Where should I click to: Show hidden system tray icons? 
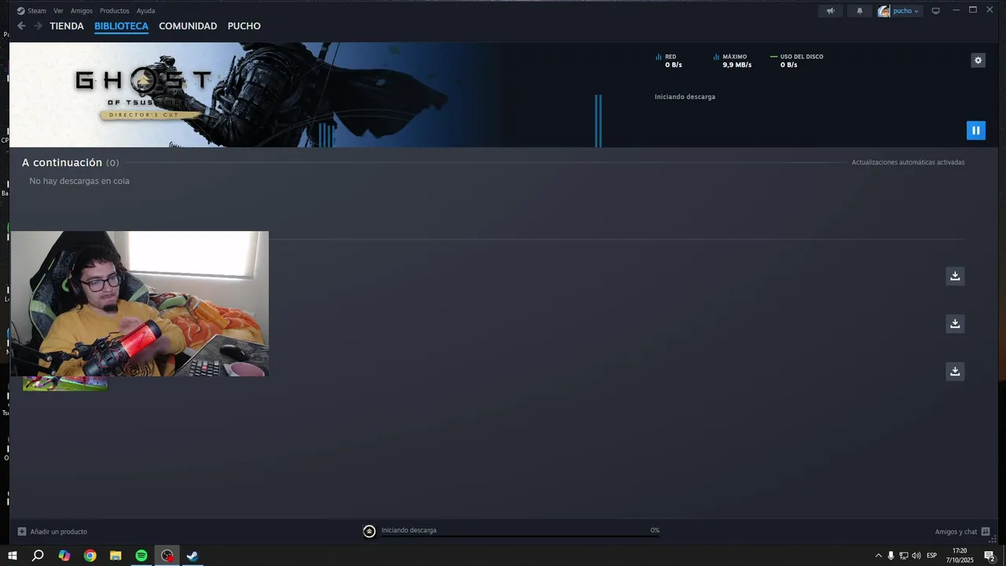click(879, 556)
